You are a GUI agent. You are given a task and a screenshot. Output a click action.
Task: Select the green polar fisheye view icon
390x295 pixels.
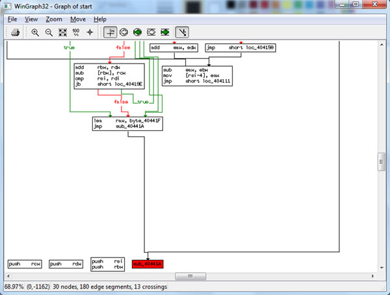pos(137,32)
